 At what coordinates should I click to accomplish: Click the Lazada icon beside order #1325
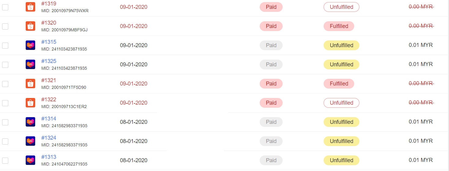30,65
